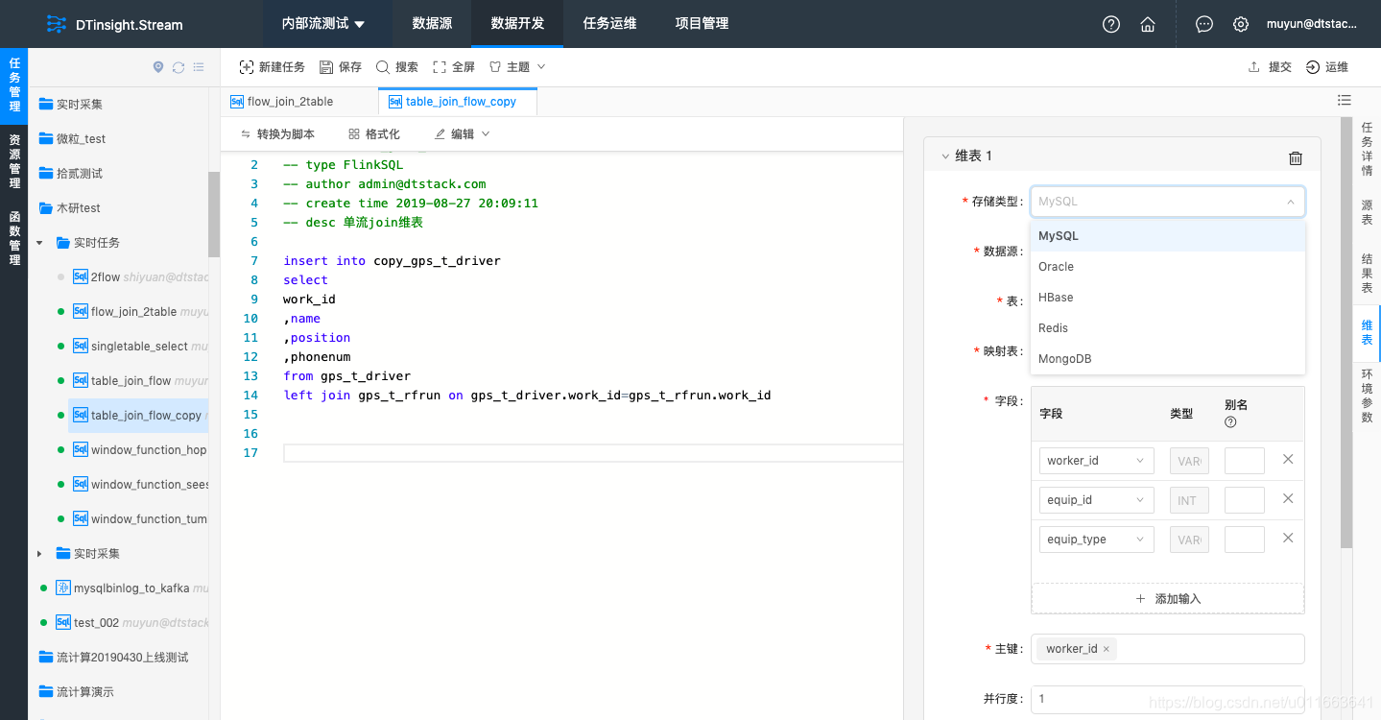Click 运维 button at top right
Viewport: 1381px width, 720px height.
(1327, 67)
